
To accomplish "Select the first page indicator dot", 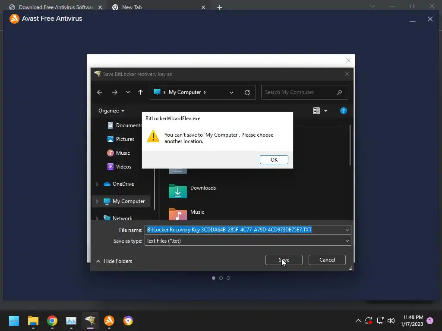I will tap(214, 278).
